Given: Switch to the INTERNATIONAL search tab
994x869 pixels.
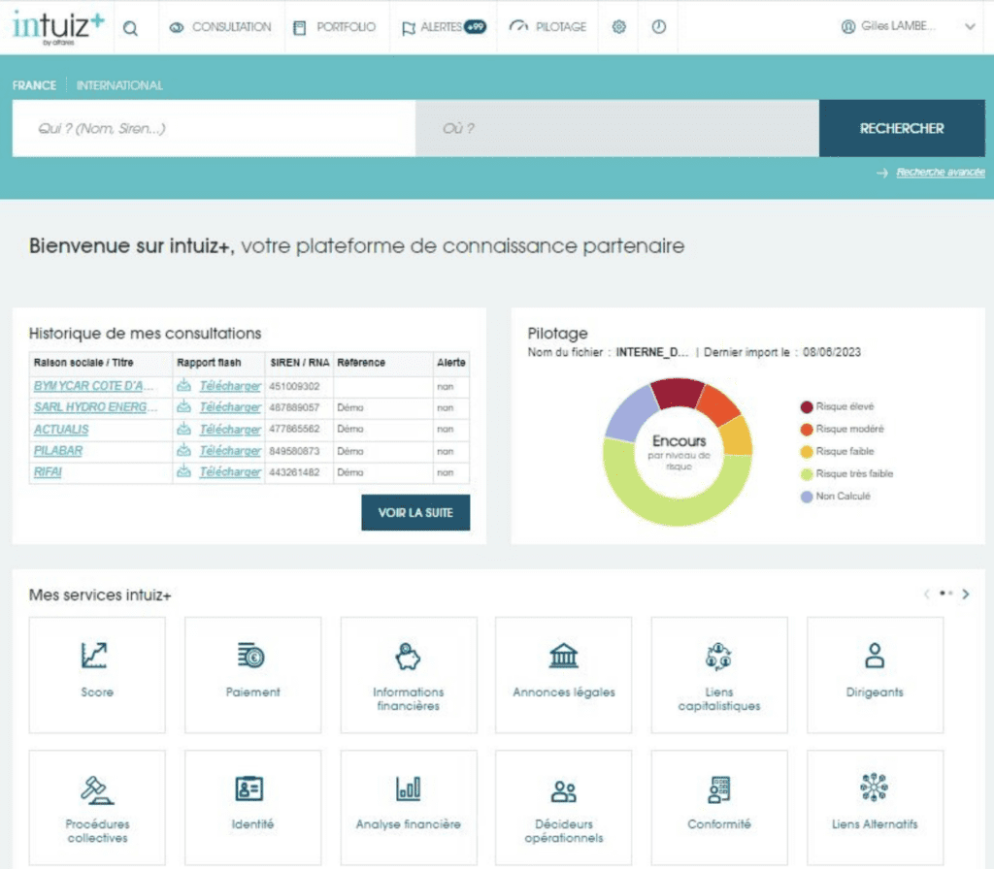Looking at the screenshot, I should [119, 85].
